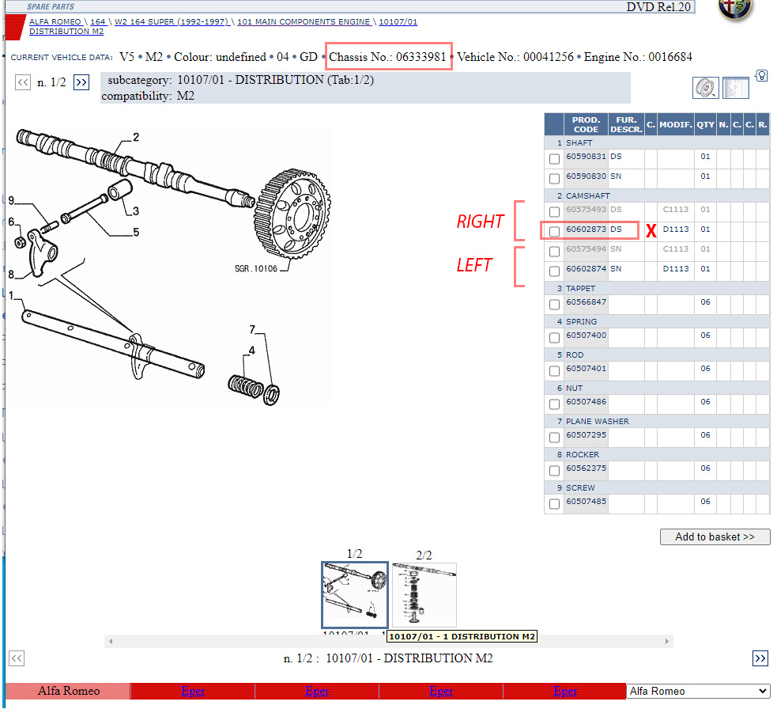Screen dimensions: 777x709
Task: Open the drawing-only view icon
Action: (705, 88)
